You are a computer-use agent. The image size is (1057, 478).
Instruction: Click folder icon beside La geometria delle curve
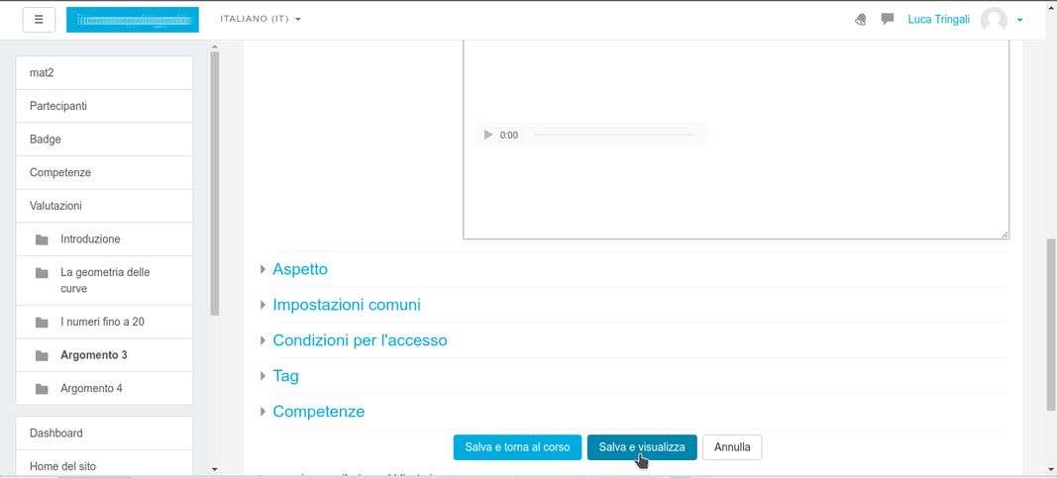42,273
